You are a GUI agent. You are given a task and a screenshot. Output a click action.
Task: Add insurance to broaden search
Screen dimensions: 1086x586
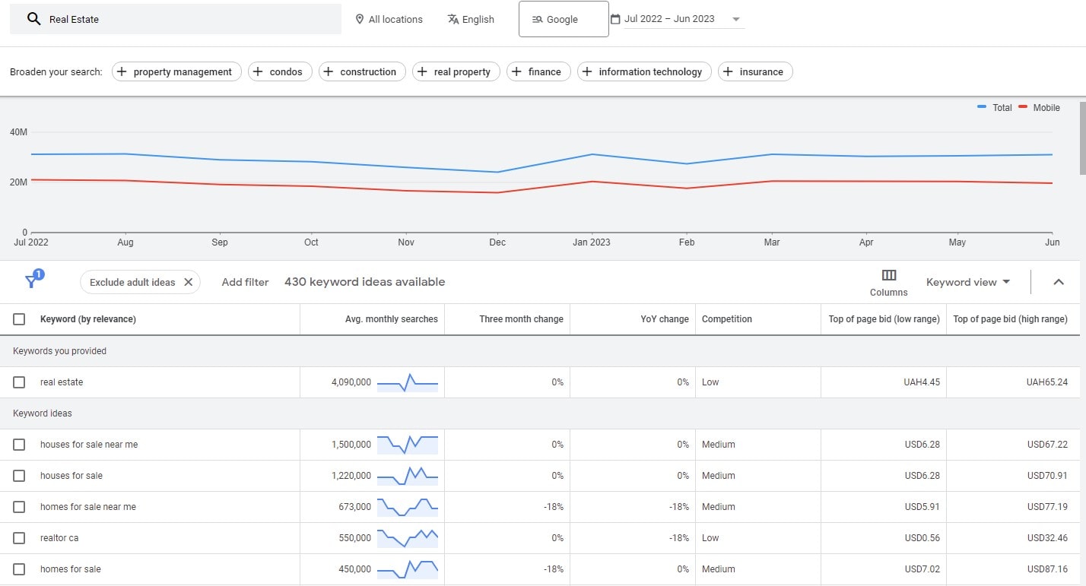coord(755,71)
